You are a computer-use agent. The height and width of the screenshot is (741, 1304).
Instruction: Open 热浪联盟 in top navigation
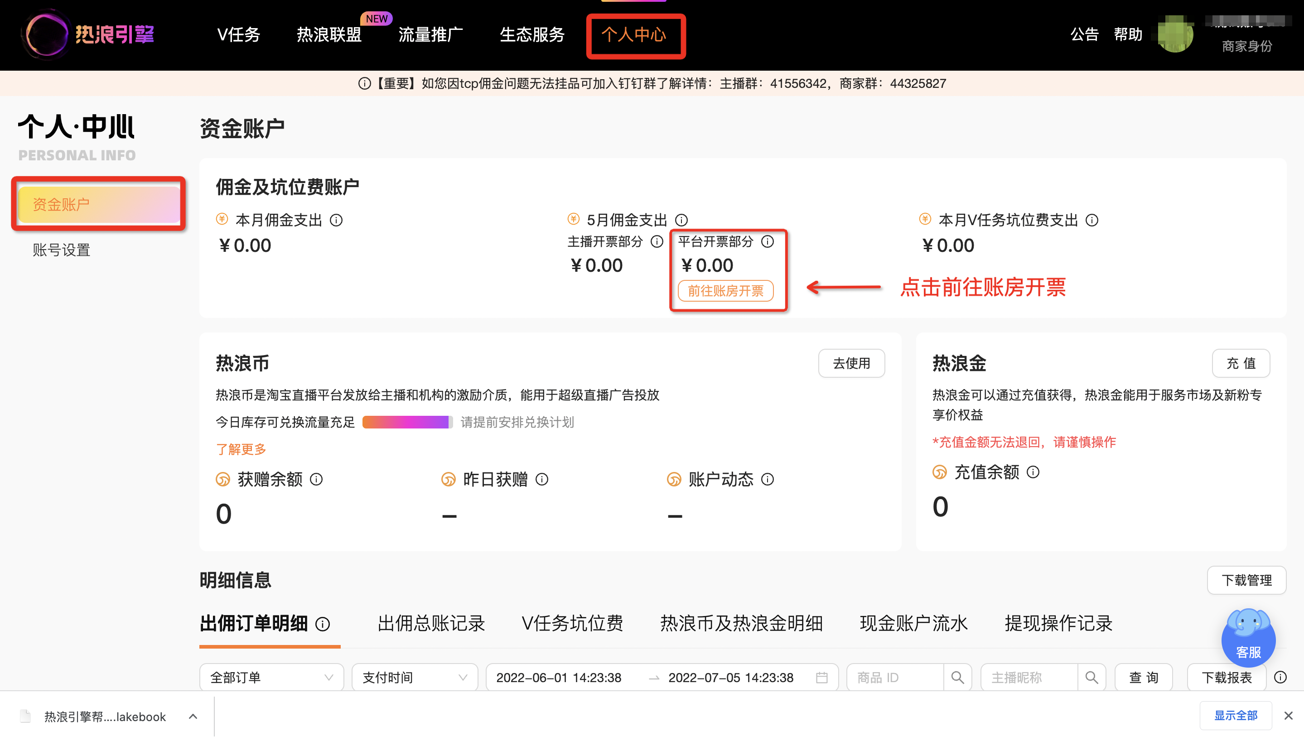(x=329, y=34)
